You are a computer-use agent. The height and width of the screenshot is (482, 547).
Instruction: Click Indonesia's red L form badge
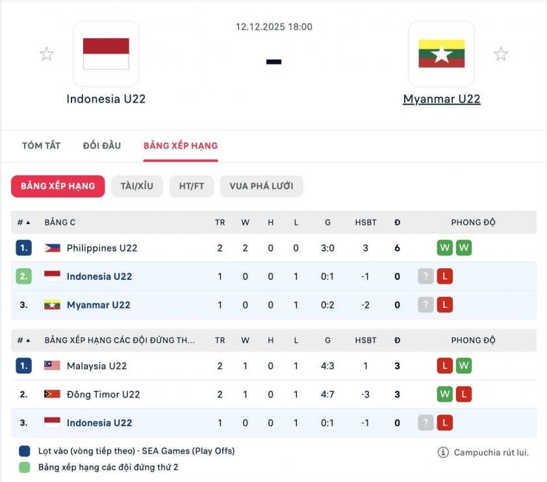pos(445,276)
